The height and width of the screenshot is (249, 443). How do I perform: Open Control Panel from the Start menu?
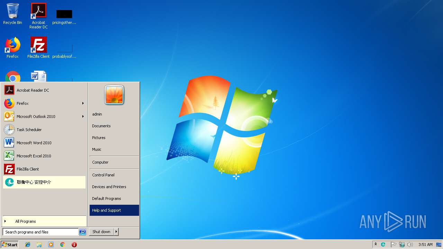(x=114, y=175)
